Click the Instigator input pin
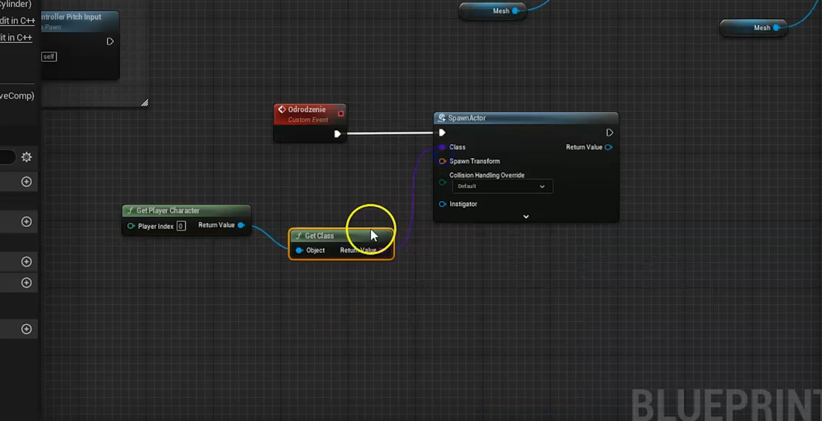 coord(442,204)
